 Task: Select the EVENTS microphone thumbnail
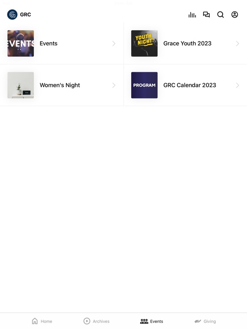21,43
